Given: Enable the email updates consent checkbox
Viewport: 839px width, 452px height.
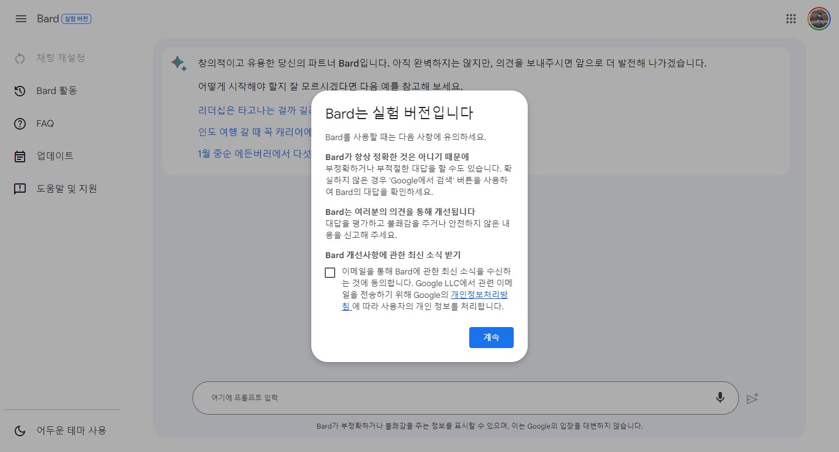Looking at the screenshot, I should pyautogui.click(x=330, y=272).
